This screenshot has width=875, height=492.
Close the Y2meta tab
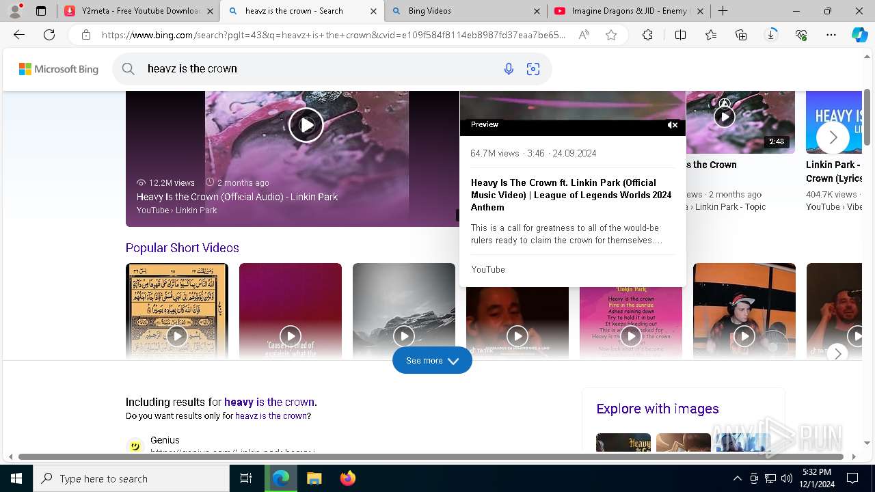tap(210, 11)
